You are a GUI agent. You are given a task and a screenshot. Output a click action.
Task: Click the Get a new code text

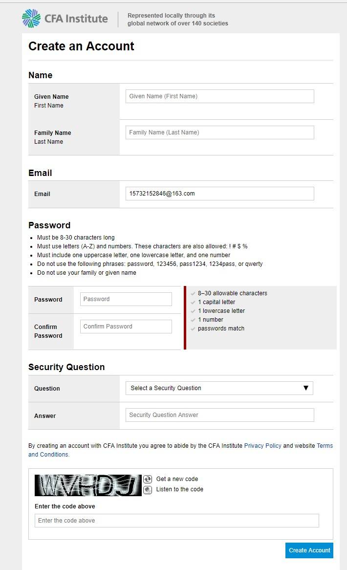177,479
